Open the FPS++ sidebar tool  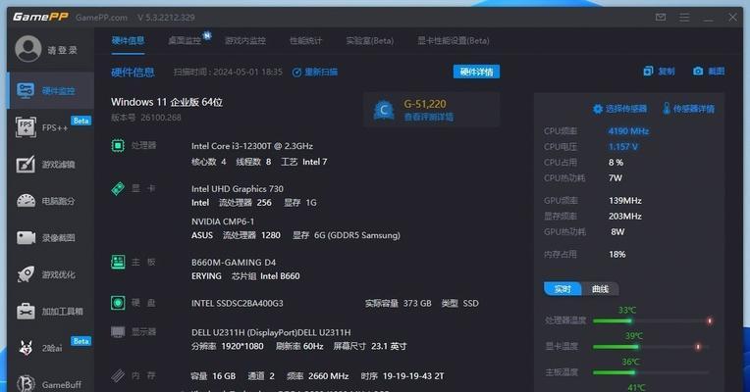coord(51,127)
